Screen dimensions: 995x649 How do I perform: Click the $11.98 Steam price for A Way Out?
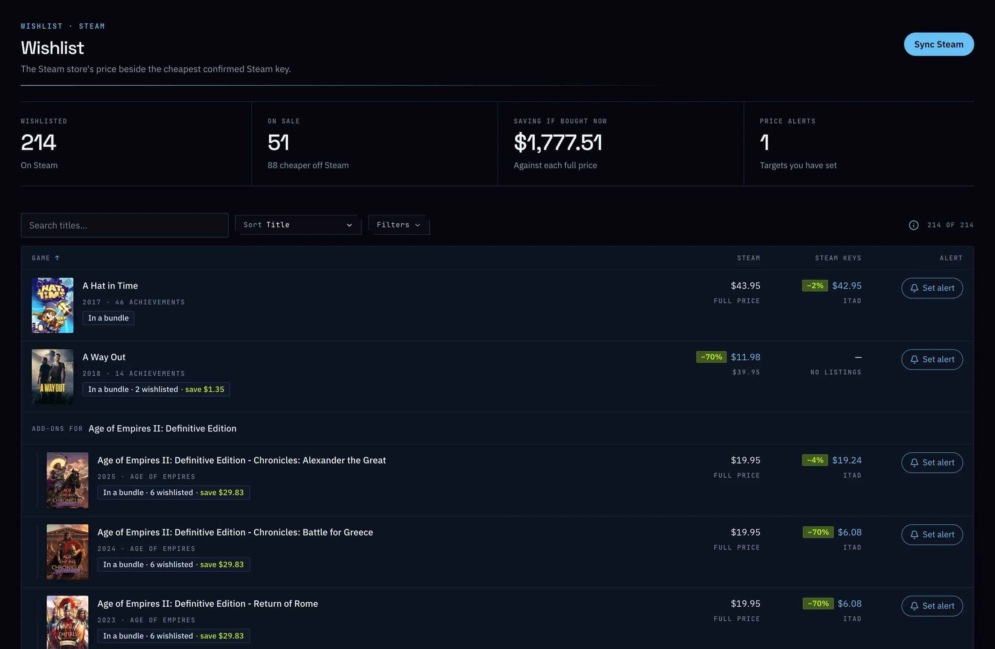click(x=745, y=357)
